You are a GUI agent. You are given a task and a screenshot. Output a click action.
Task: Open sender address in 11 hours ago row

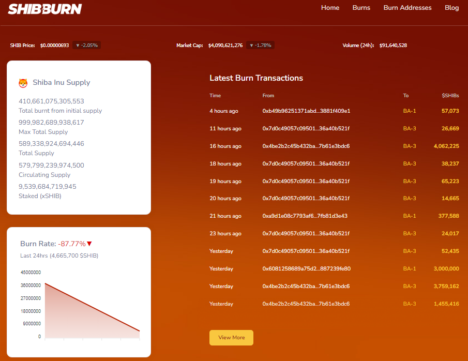(x=306, y=129)
